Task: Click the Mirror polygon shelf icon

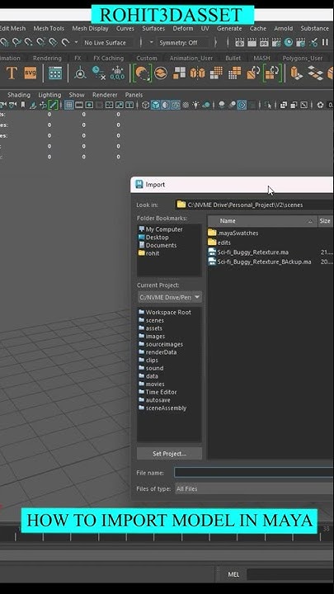Action: (197, 73)
